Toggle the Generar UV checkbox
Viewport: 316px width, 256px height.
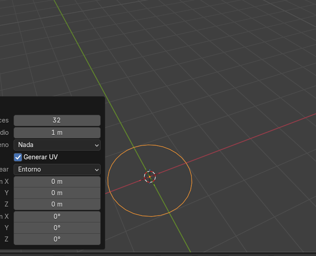coord(18,157)
